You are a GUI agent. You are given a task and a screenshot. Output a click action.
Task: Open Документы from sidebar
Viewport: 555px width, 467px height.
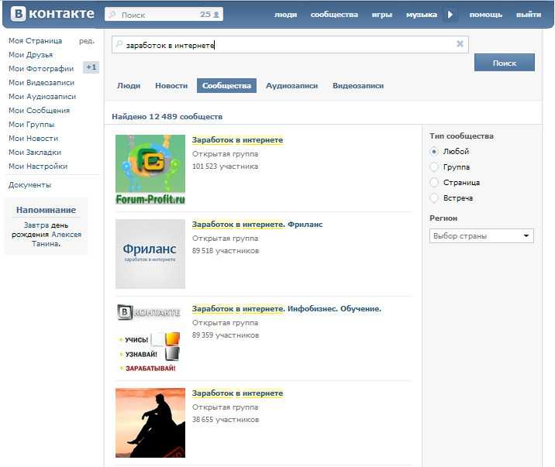click(29, 185)
